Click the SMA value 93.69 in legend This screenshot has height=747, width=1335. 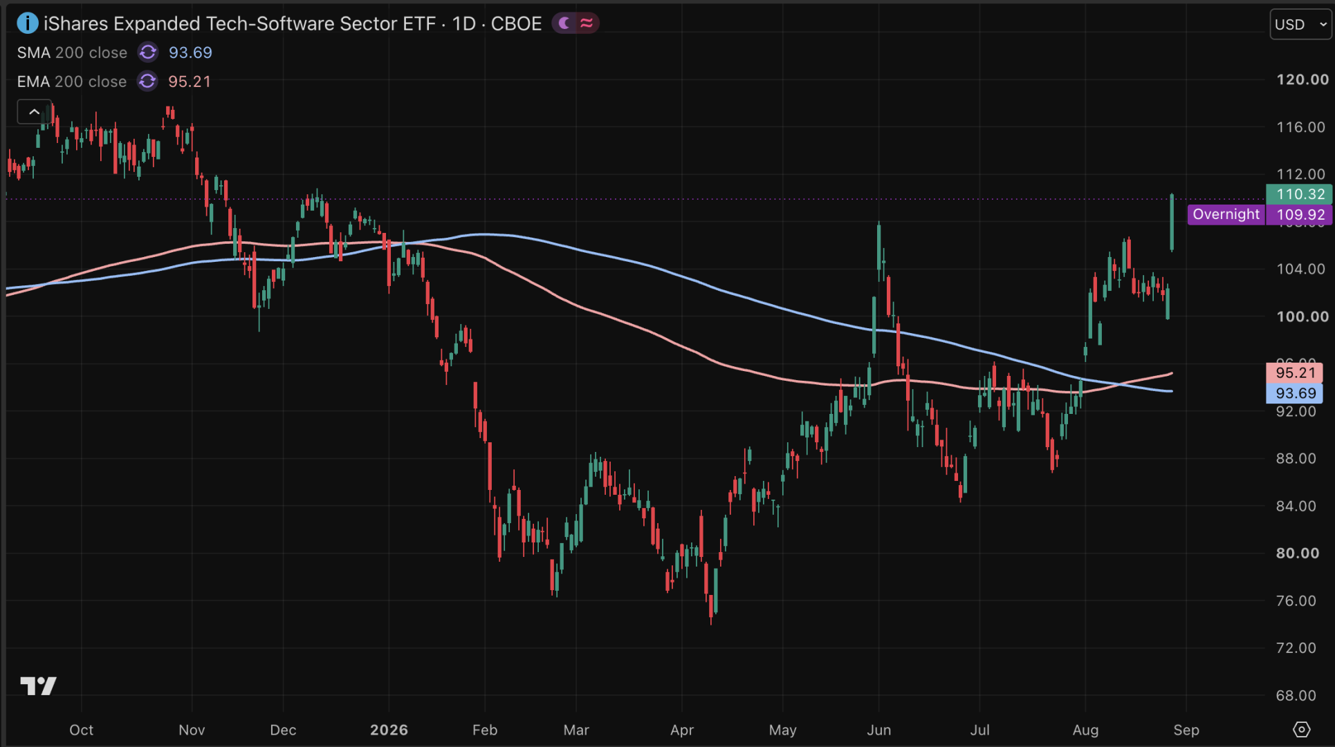coord(190,53)
